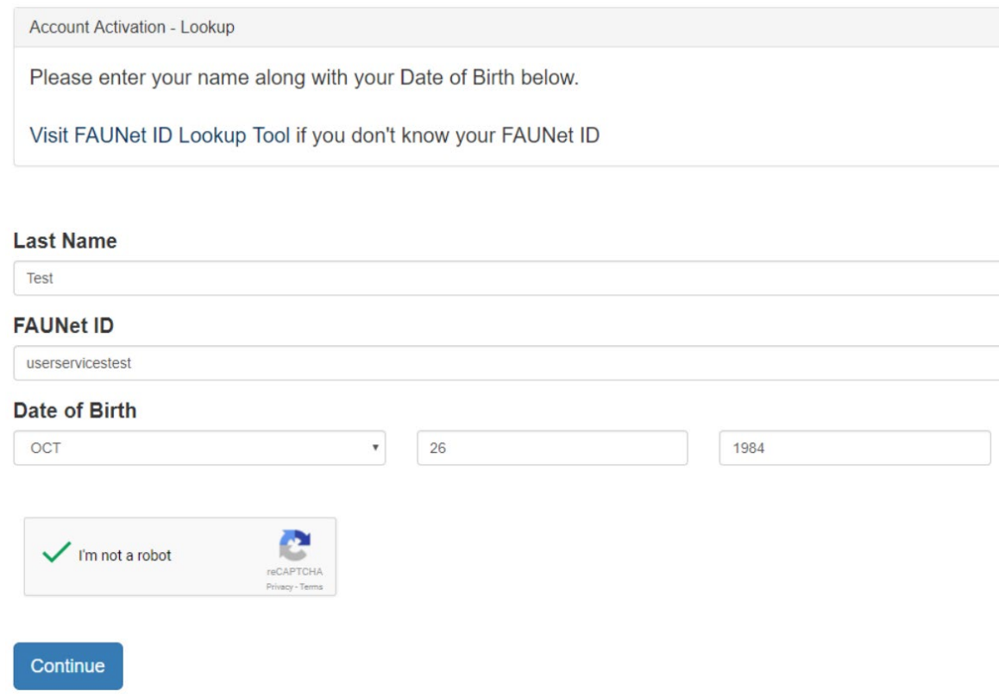The height and width of the screenshot is (697, 999).
Task: Open the birth month dropdown showing OCT
Action: click(199, 448)
